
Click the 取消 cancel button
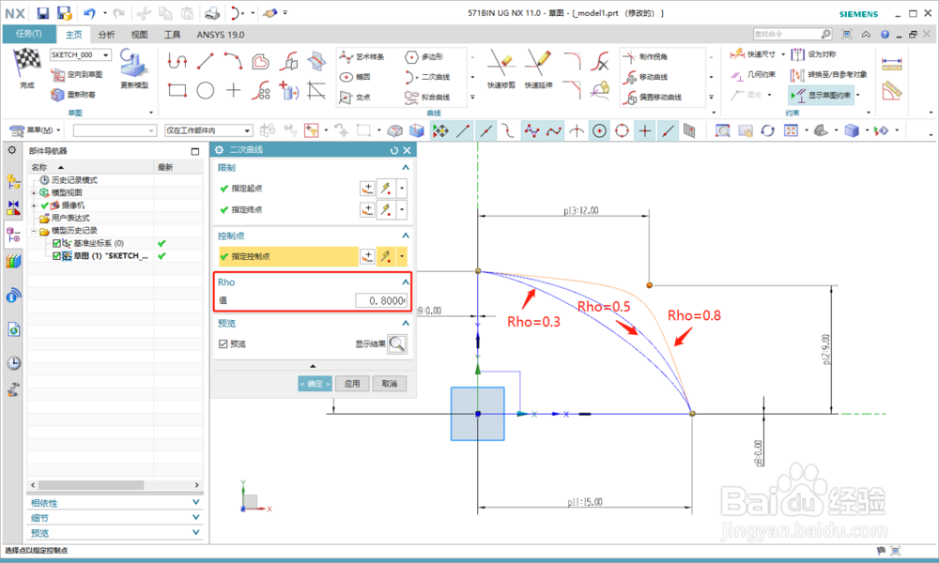click(x=390, y=384)
